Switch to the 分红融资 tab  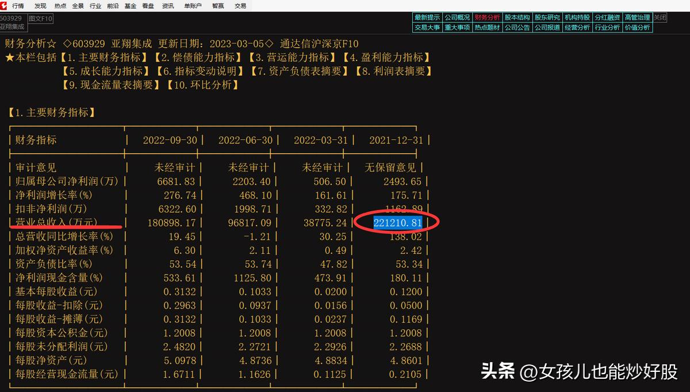[x=607, y=18]
